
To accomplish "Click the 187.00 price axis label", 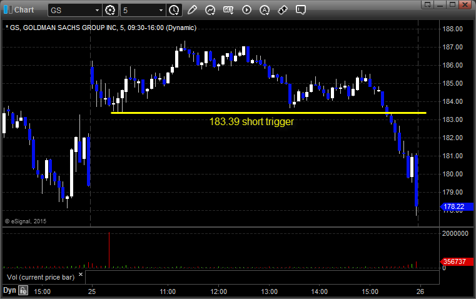I will coord(452,47).
